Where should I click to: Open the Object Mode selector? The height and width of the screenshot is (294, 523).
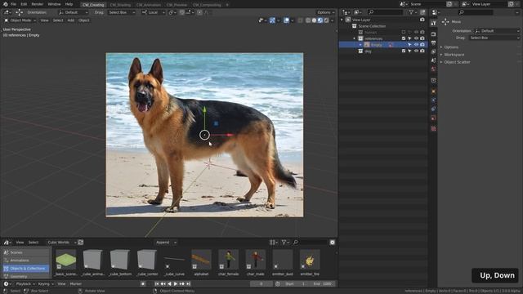20,20
